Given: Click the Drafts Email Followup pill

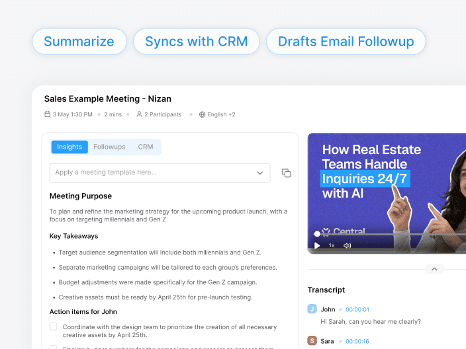Looking at the screenshot, I should click(346, 42).
